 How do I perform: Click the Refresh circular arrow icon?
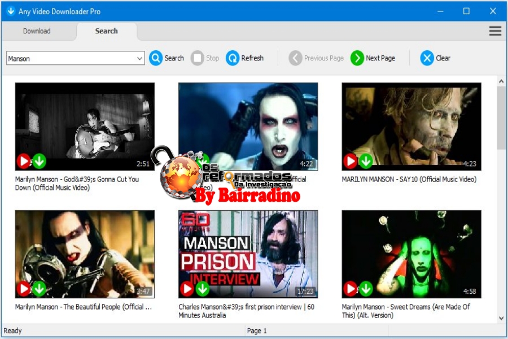233,58
